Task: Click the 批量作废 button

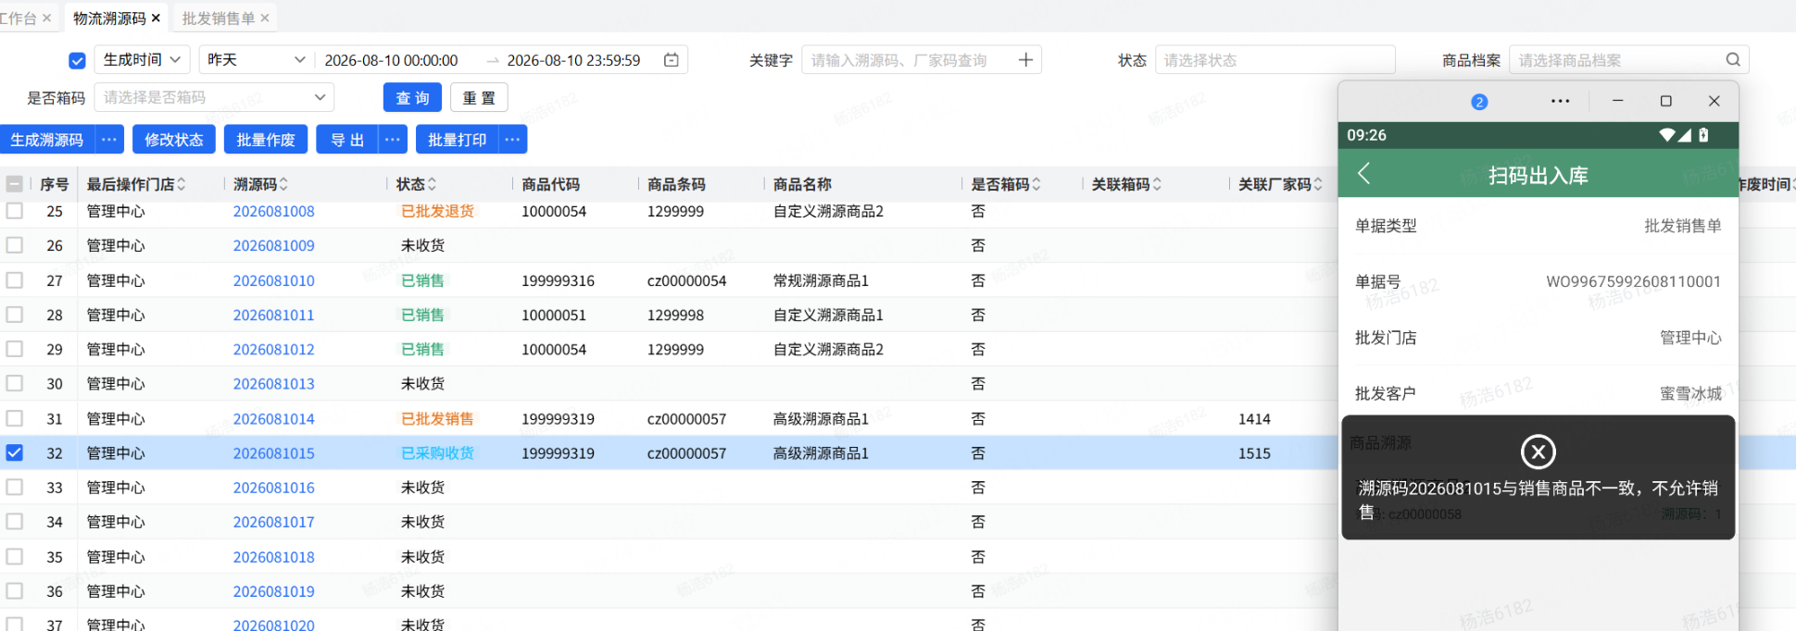Action: tap(266, 140)
